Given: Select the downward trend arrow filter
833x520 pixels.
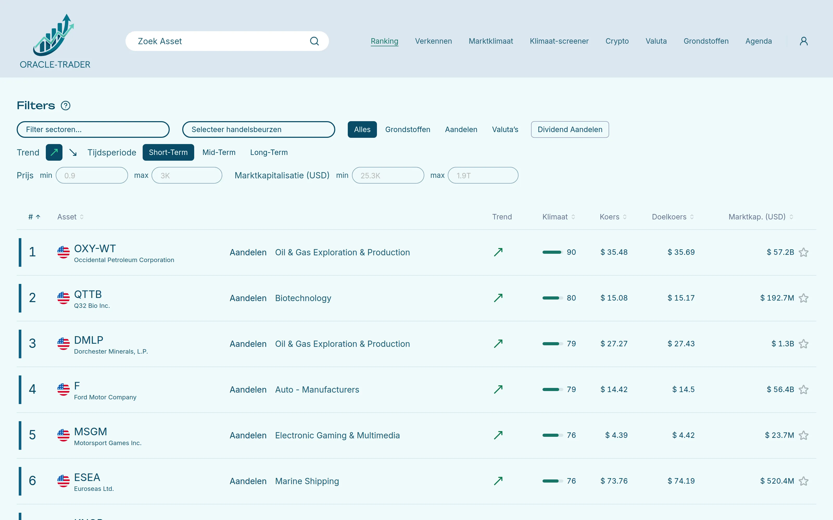Looking at the screenshot, I should point(73,152).
